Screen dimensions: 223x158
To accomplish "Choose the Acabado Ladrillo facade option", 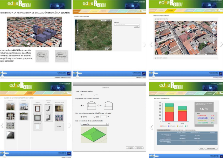I will coord(10,107).
